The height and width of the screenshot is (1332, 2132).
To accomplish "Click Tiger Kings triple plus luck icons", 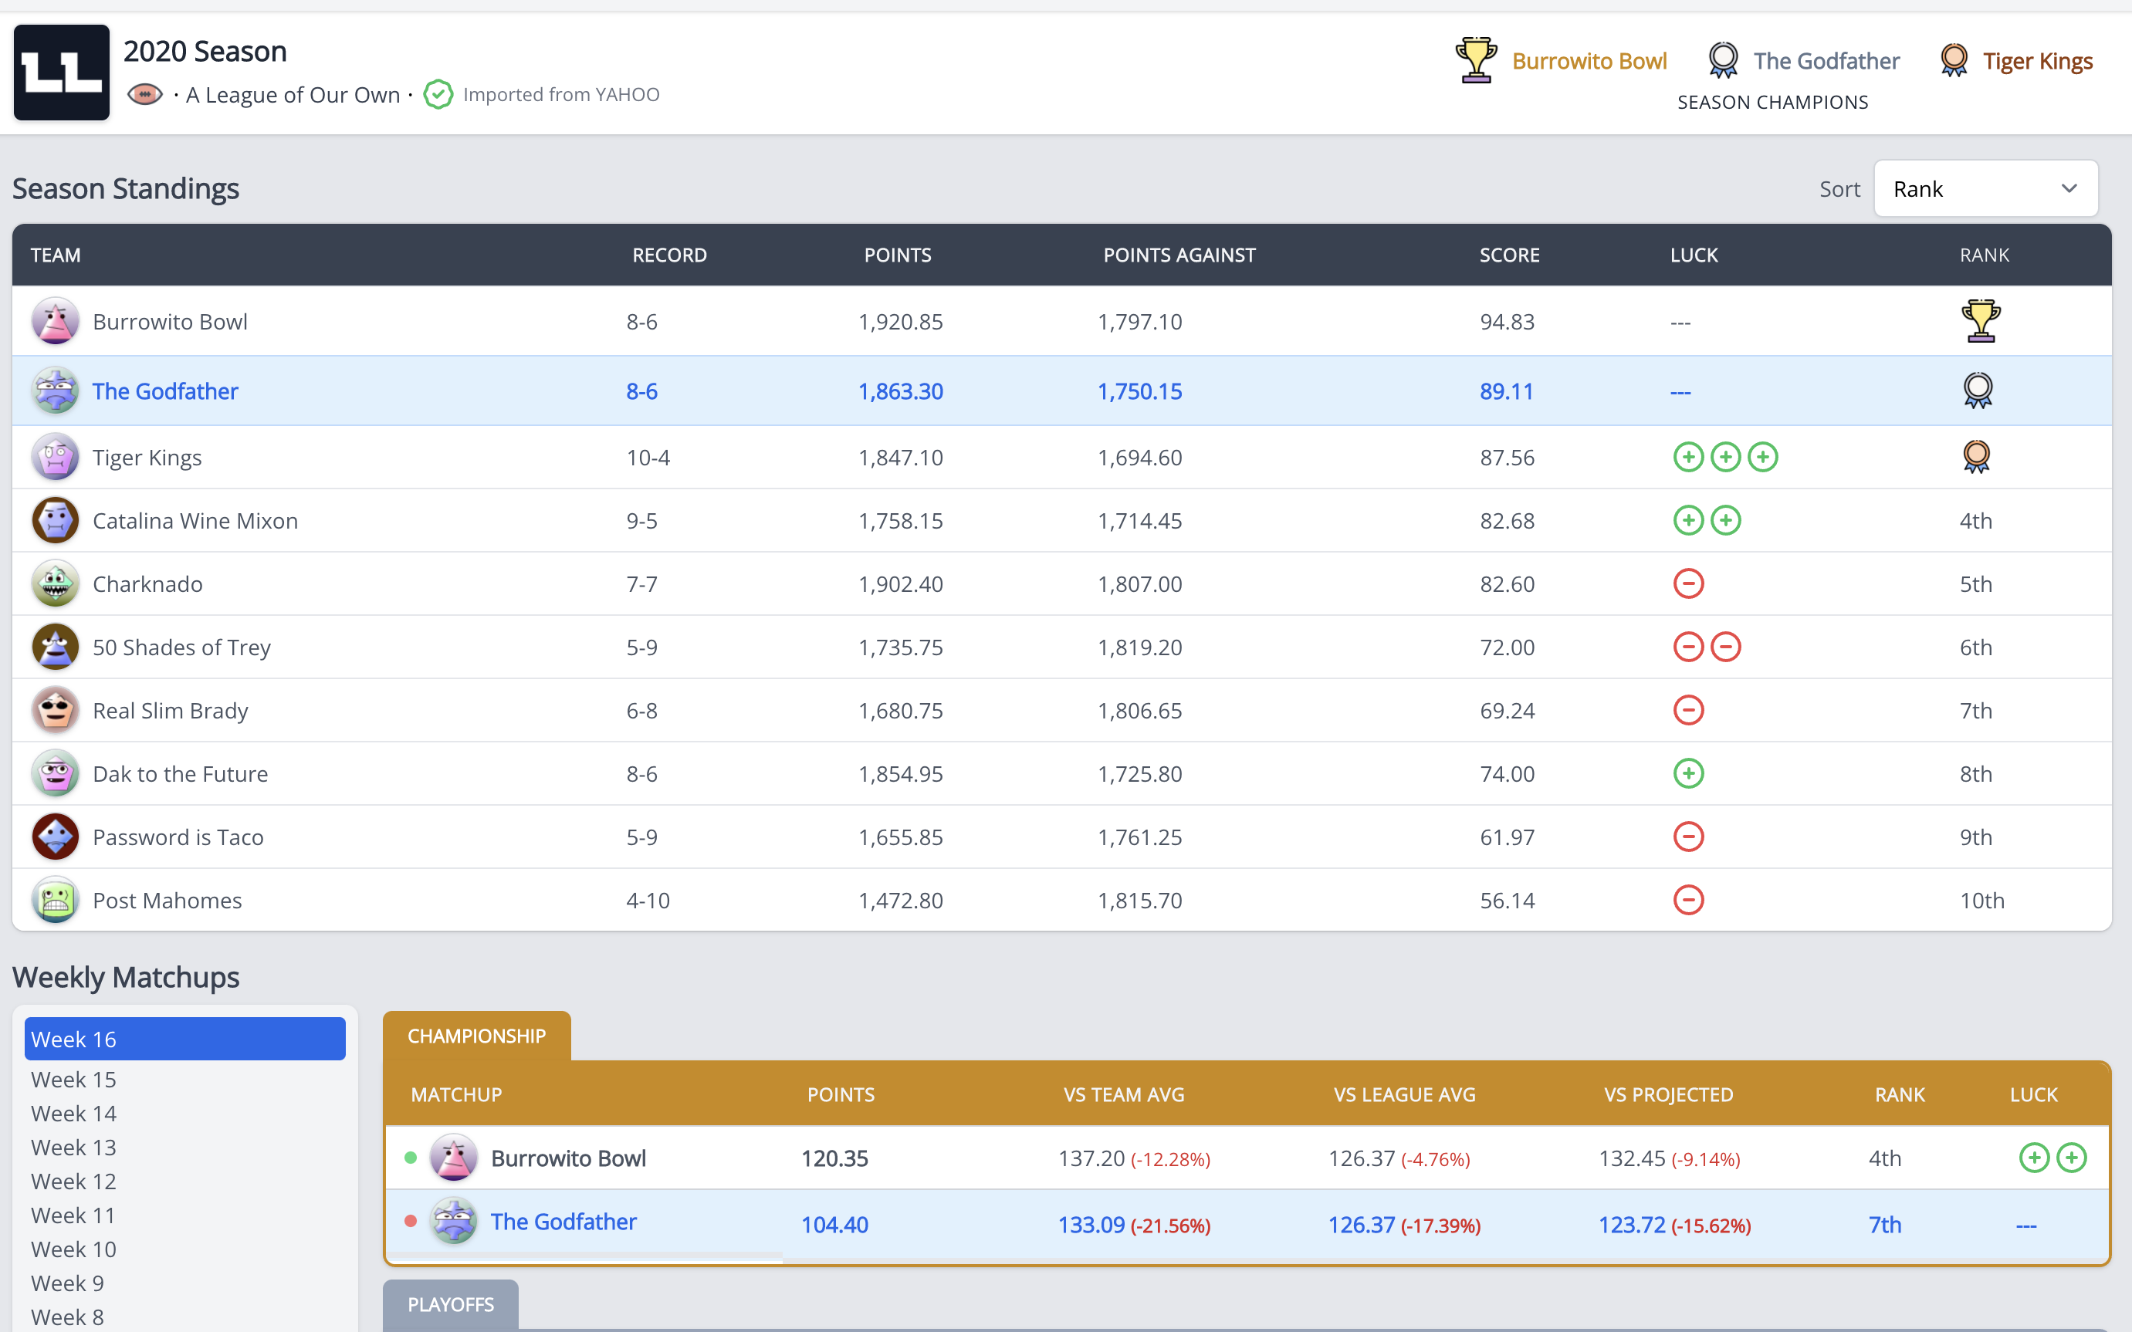I will tap(1725, 457).
